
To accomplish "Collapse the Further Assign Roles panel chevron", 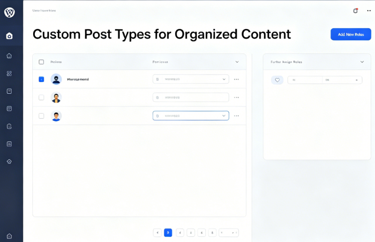I will tap(362, 62).
